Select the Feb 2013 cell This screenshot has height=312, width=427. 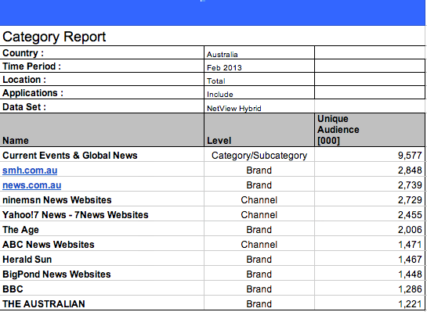pos(259,66)
